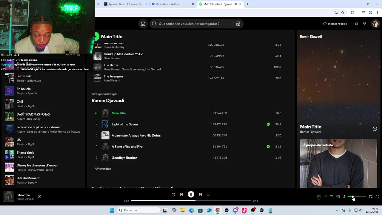Open The Battle track
Image resolution: width=382 pixels, height=215 pixels.
tap(111, 65)
